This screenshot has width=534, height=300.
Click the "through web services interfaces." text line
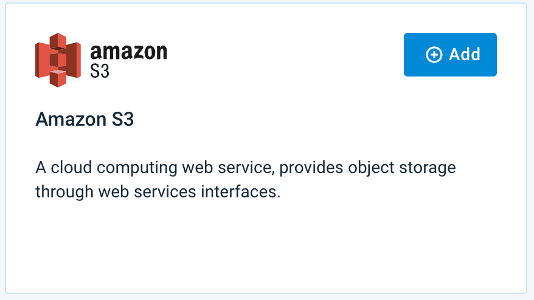point(158,192)
